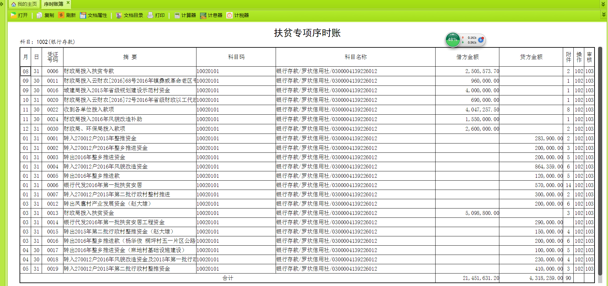The width and height of the screenshot is (608, 286).
Task: Select the month cell 08 in first row
Action: (26, 71)
